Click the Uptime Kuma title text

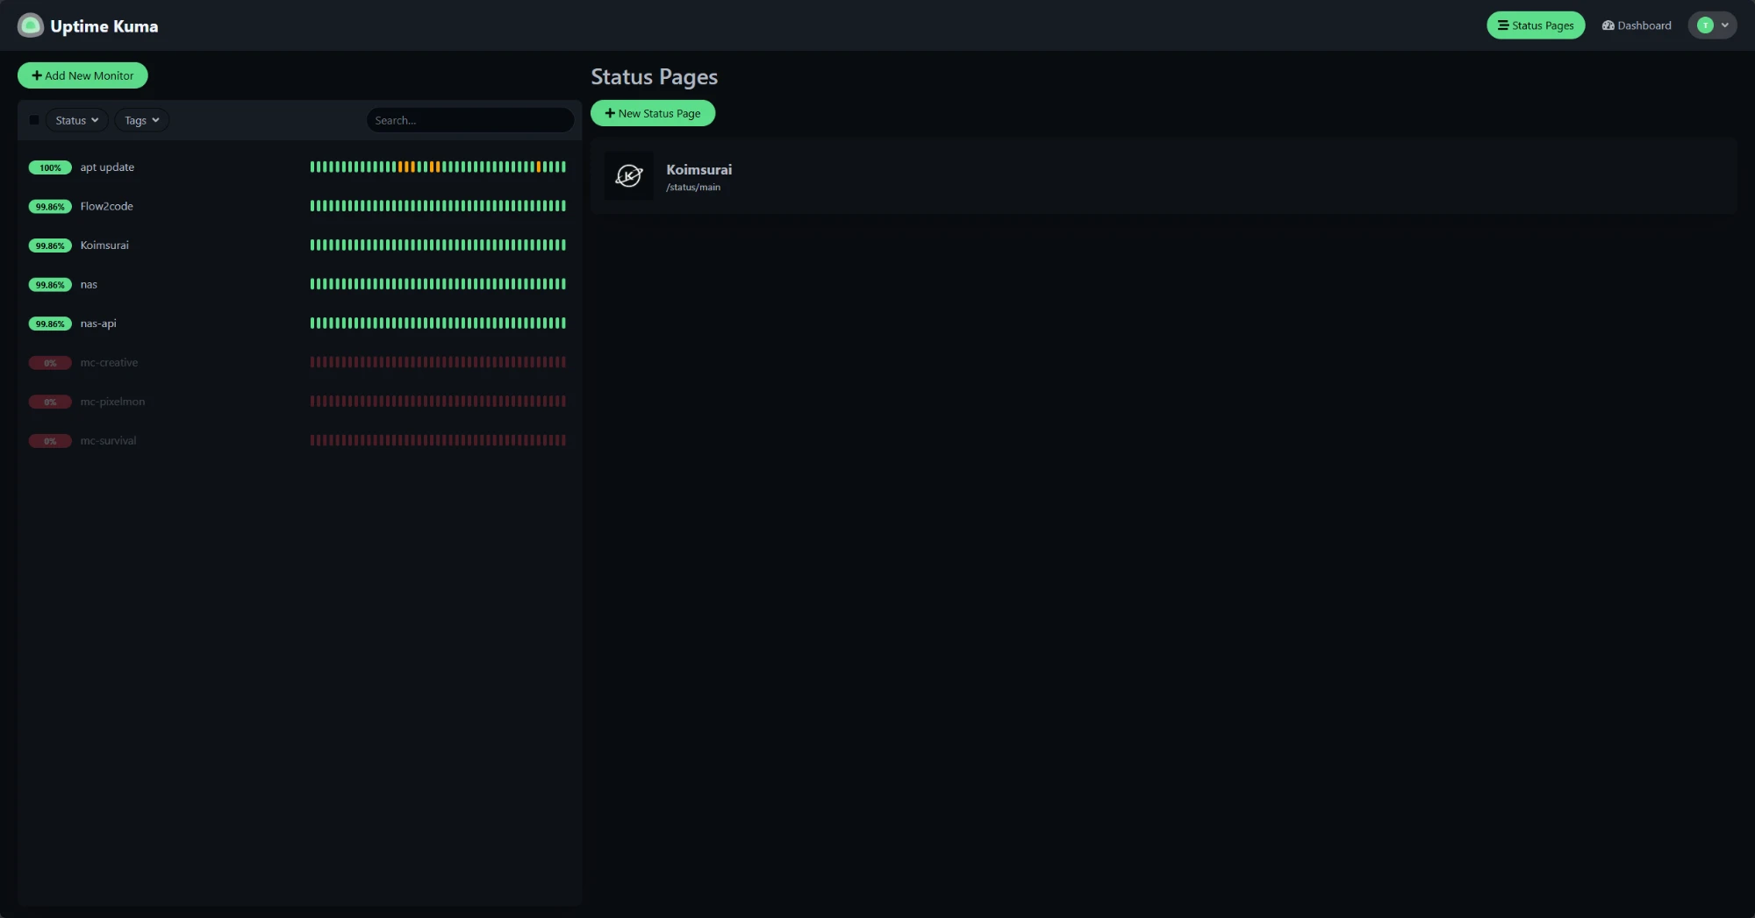104,26
